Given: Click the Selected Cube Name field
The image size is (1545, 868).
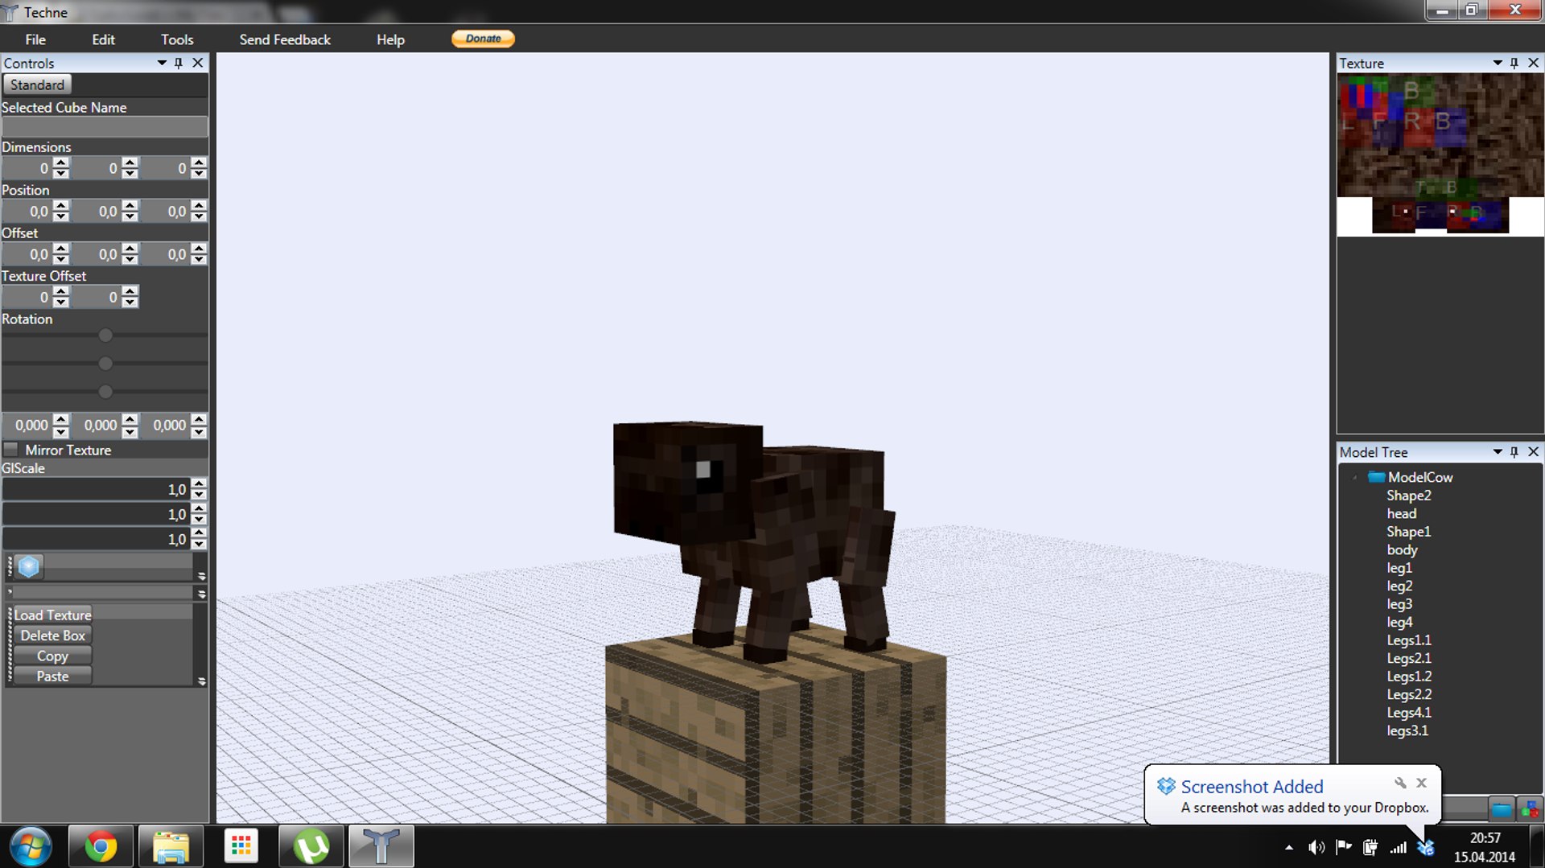Looking at the screenshot, I should click(x=105, y=126).
